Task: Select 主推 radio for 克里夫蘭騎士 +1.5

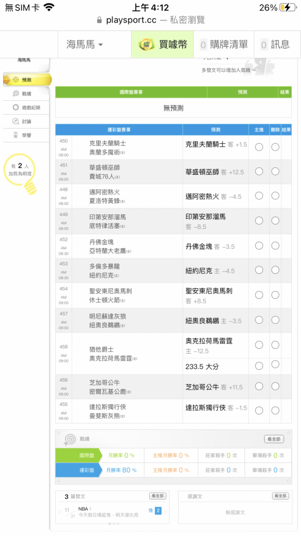Action: (x=259, y=147)
